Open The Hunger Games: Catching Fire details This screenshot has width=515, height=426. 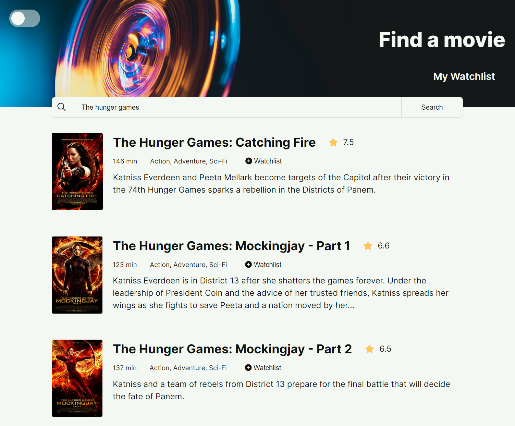214,142
